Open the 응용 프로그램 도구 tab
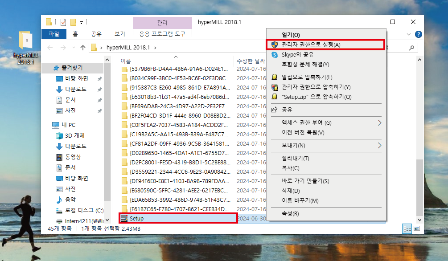Viewport: 448px width, 261px height. tap(162, 34)
